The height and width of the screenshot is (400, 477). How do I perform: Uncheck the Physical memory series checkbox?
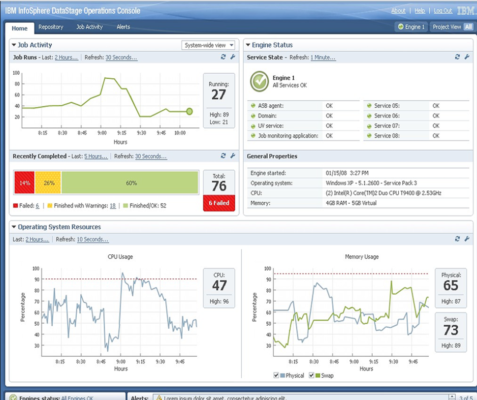coord(276,375)
